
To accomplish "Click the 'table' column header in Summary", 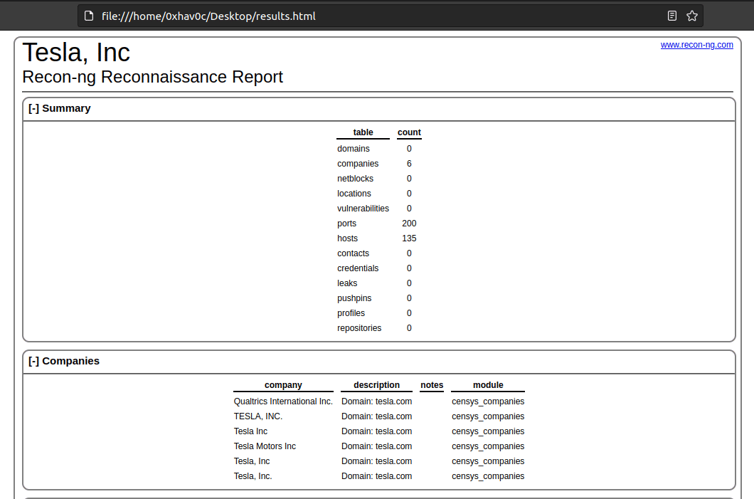I will click(x=363, y=132).
